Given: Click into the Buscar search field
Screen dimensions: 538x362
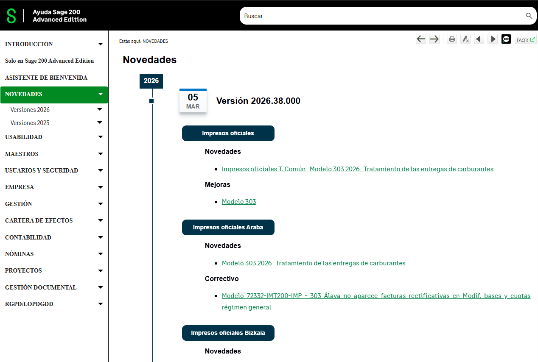Looking at the screenshot, I should [382, 16].
